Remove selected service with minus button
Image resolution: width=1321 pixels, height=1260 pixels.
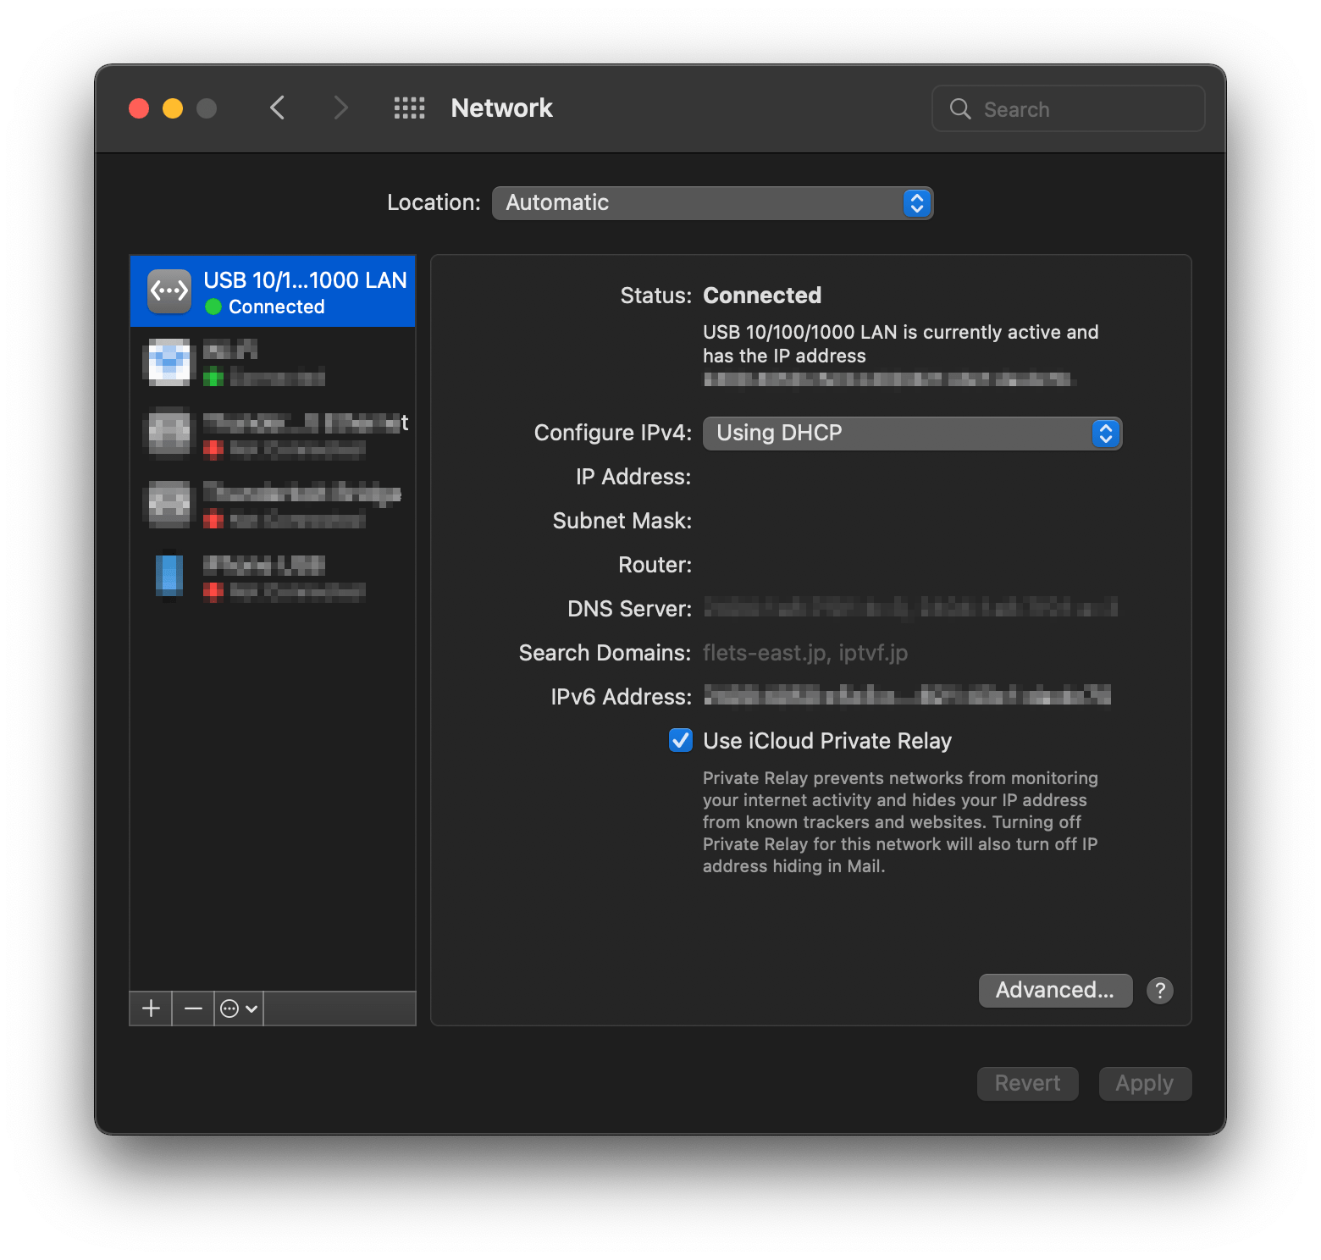point(193,1009)
